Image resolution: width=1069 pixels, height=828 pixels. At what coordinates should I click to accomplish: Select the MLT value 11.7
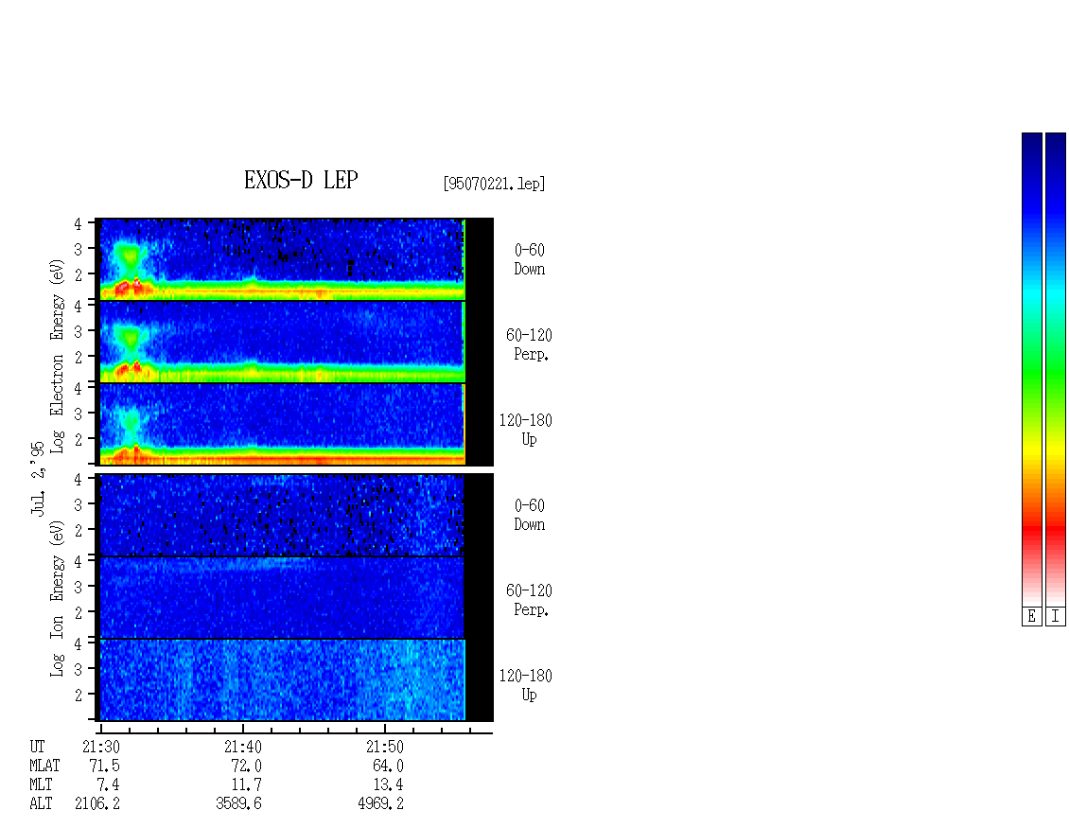[246, 785]
